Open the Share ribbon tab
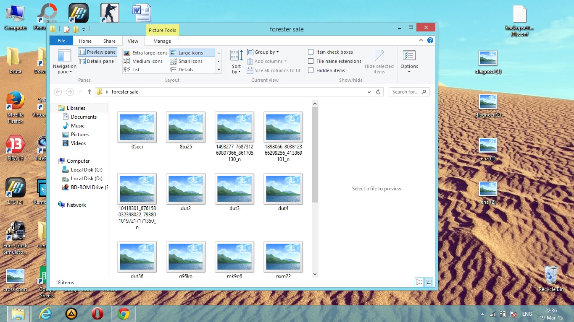 tap(109, 41)
